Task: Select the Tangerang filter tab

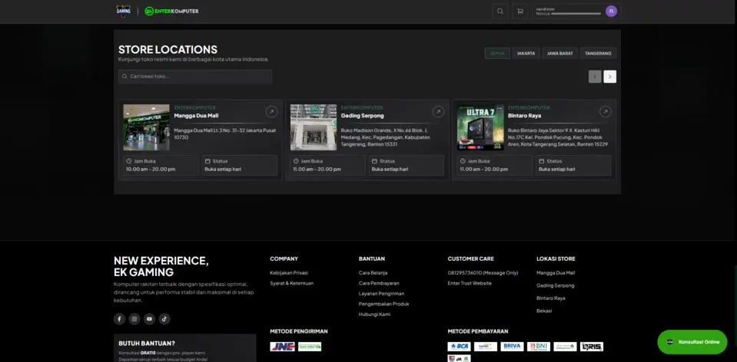Action: pos(598,54)
